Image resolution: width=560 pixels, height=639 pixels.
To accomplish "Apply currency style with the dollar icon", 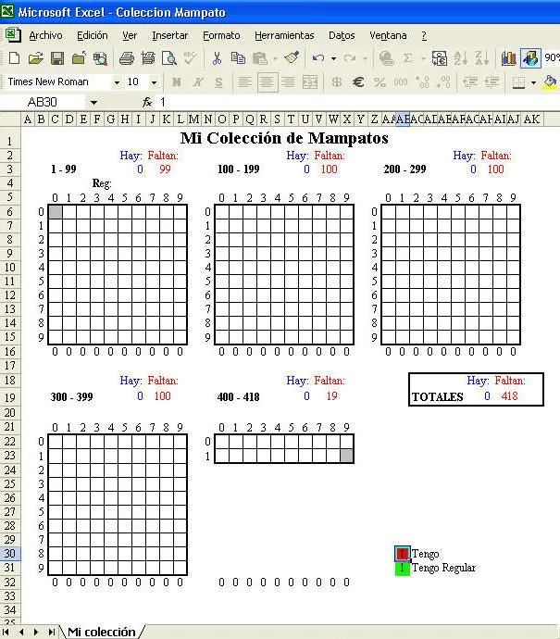I will 336,81.
